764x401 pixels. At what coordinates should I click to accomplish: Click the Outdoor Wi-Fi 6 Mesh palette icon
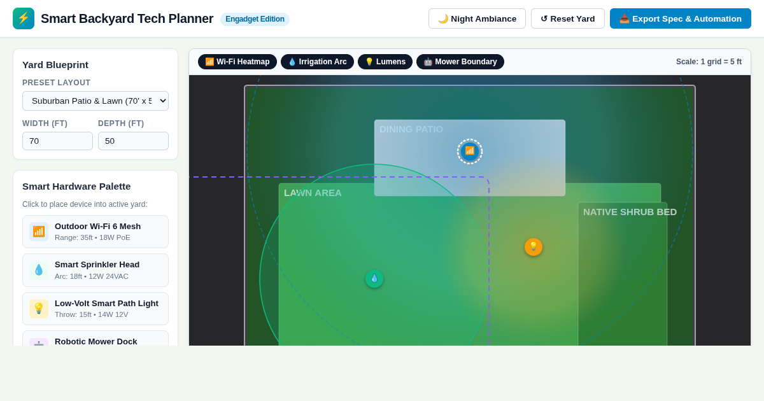[x=39, y=232]
